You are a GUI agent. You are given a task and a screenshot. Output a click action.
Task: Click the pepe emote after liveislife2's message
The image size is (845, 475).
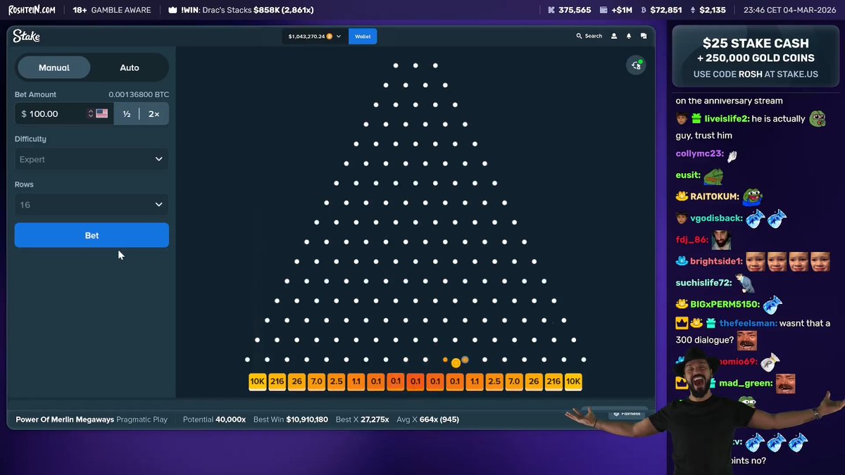tap(818, 118)
